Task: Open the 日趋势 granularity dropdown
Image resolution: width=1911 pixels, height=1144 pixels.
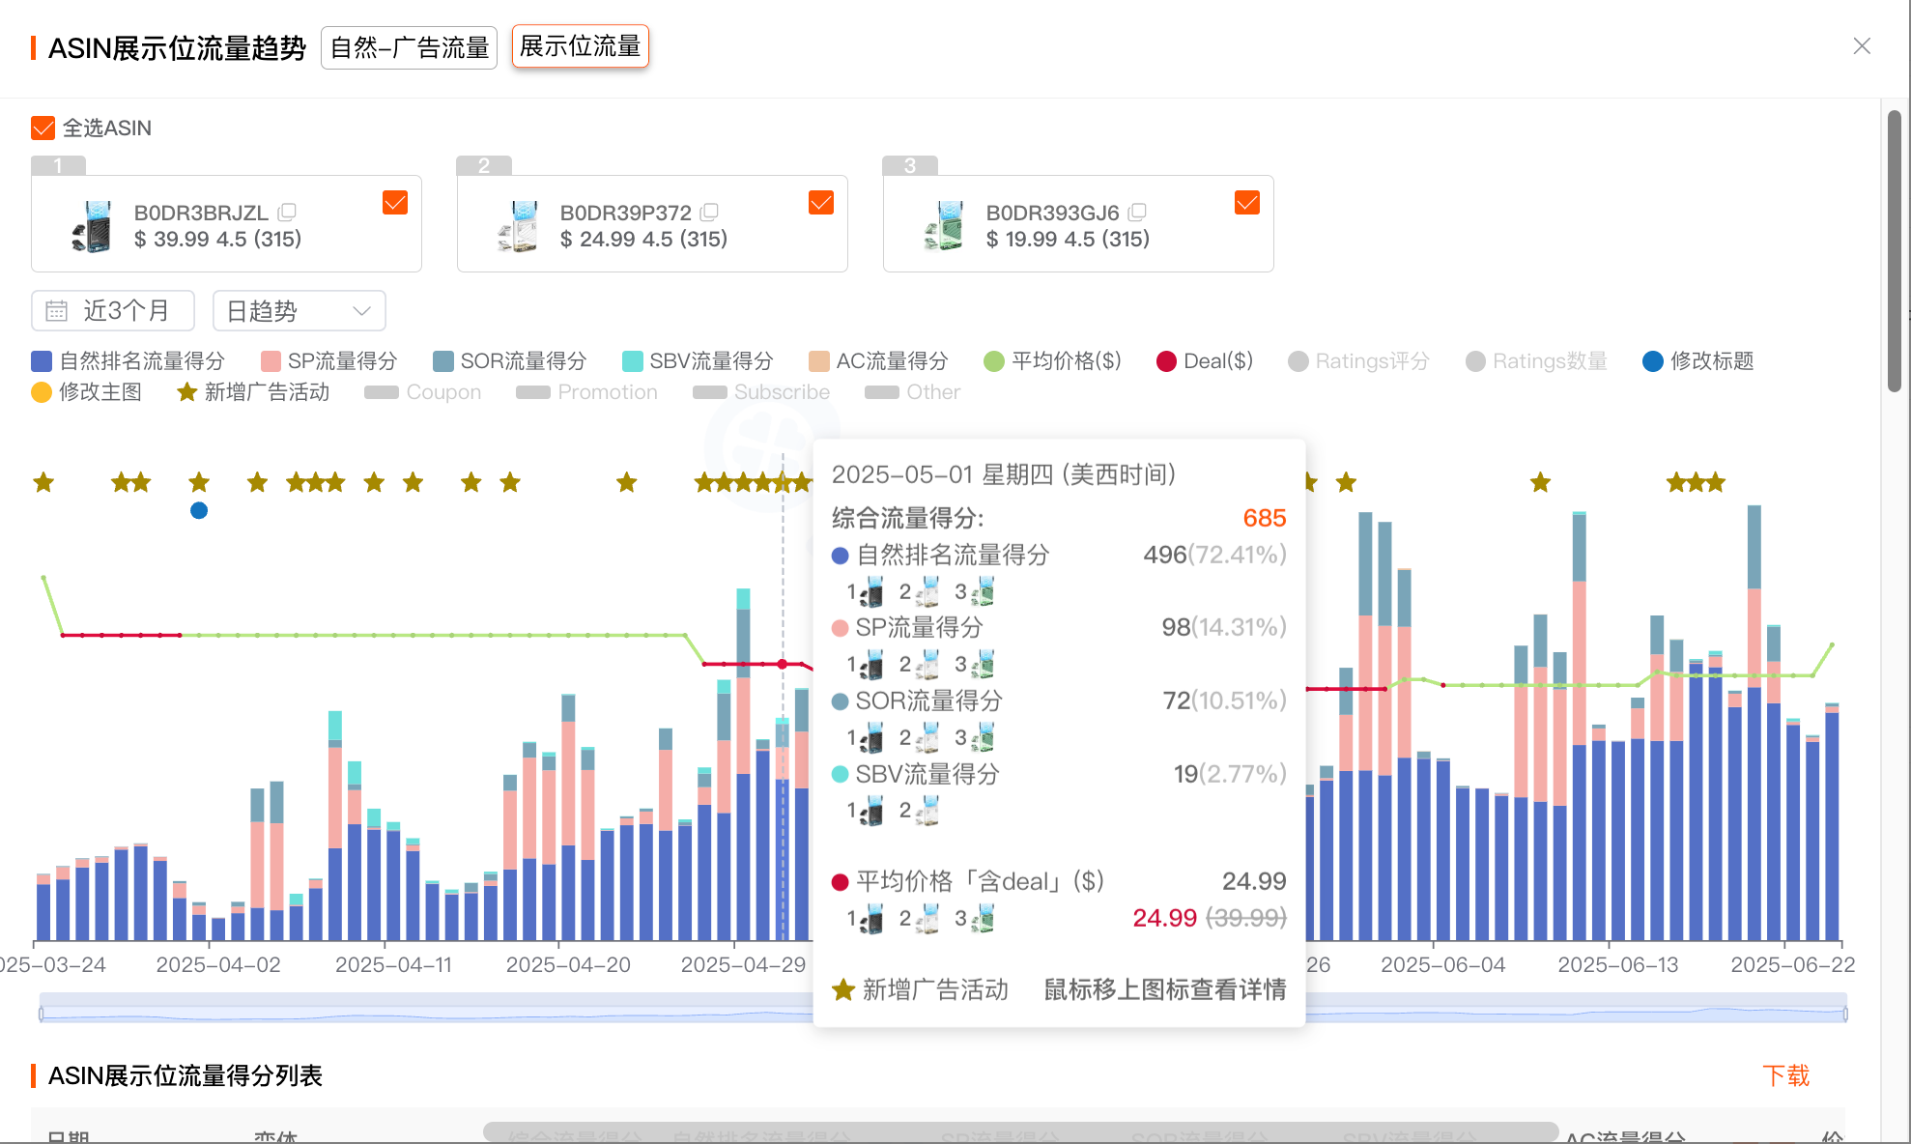Action: pos(299,311)
